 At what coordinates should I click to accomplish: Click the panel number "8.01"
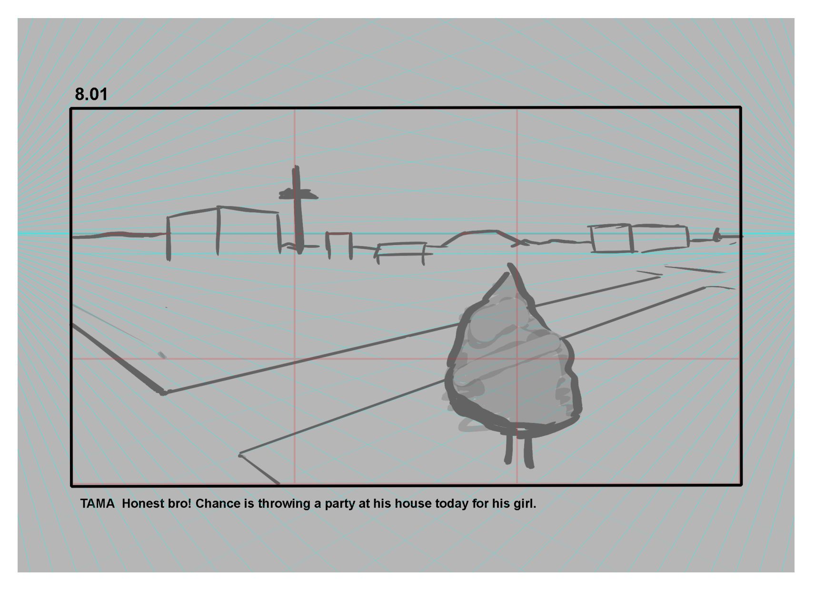point(91,94)
